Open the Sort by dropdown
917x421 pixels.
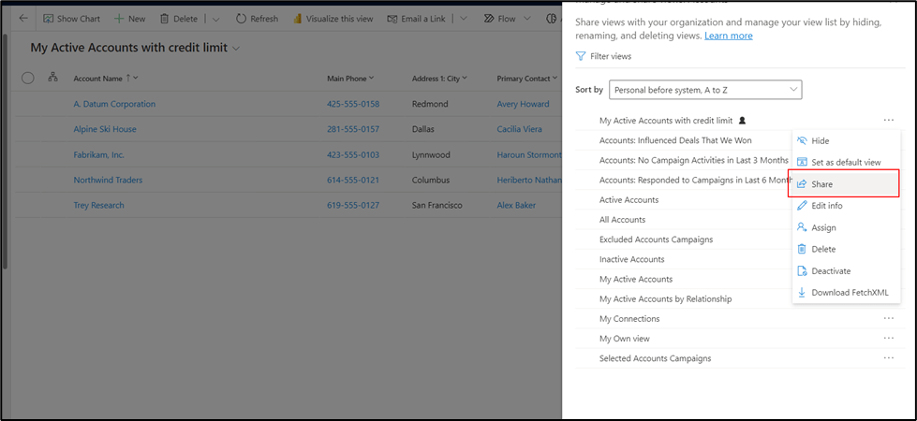point(704,90)
